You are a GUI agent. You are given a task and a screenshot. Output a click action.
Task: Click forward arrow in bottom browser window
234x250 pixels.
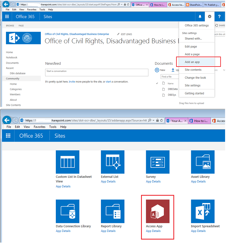pos(15,120)
